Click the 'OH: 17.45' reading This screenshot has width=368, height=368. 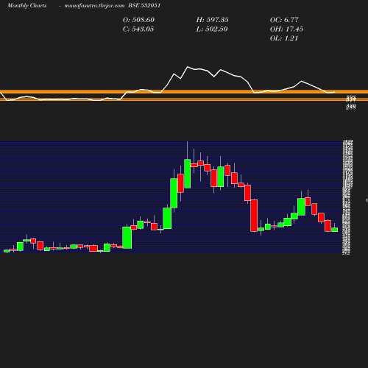[x=286, y=29]
